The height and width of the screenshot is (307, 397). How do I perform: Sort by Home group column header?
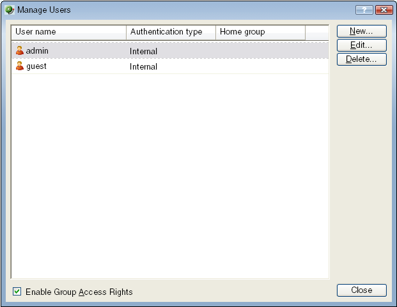(x=261, y=32)
